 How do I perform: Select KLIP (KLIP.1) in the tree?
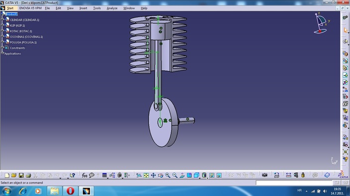pyautogui.click(x=17, y=25)
